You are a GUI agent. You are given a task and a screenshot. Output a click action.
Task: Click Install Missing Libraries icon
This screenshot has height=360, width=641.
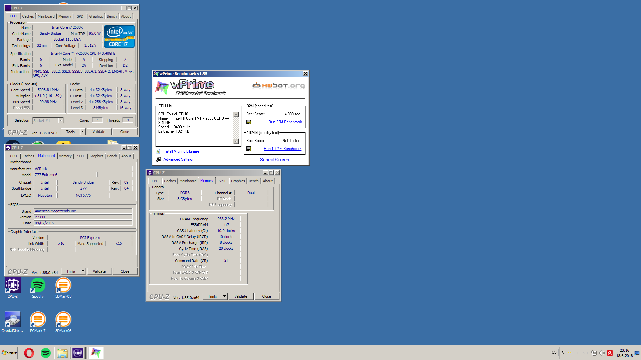coord(158,152)
